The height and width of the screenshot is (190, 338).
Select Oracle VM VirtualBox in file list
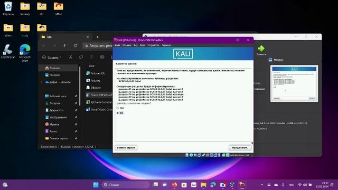click(x=99, y=95)
